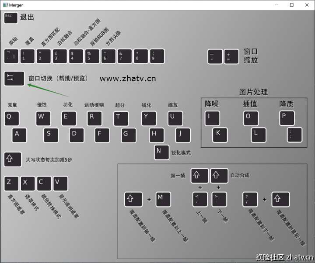Click the R key under 运动模糊
The height and width of the screenshot is (263, 315).
pyautogui.click(x=94, y=118)
